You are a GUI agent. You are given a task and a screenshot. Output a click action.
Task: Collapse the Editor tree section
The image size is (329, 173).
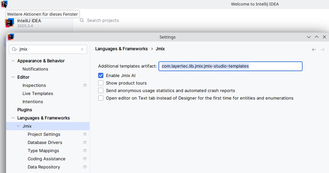tap(13, 77)
